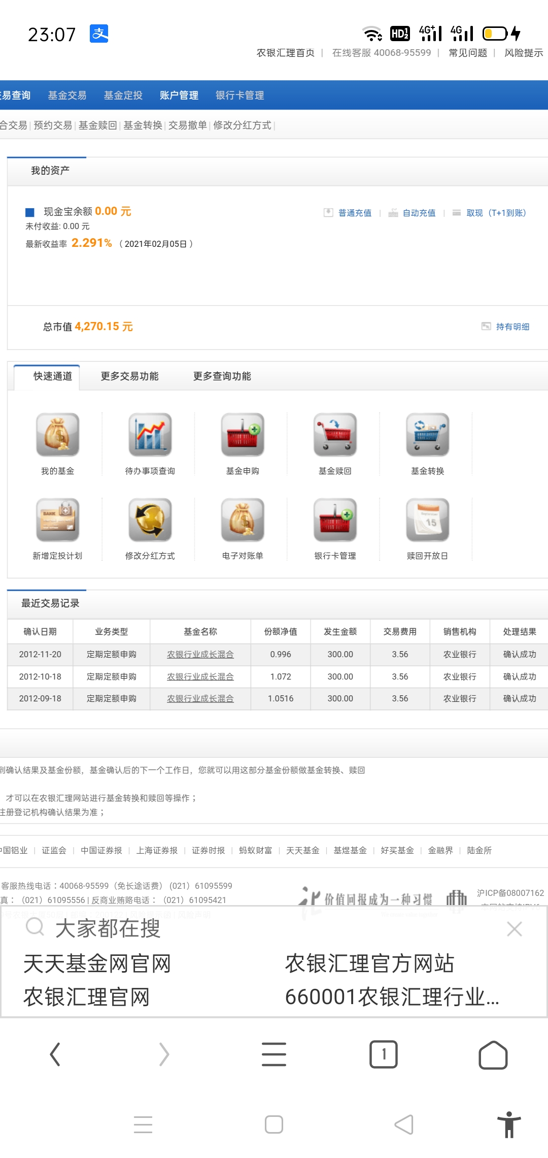This screenshot has width=548, height=1158.
Task: Select the 农银汇理官方网站 search suggestion
Action: coord(369,963)
